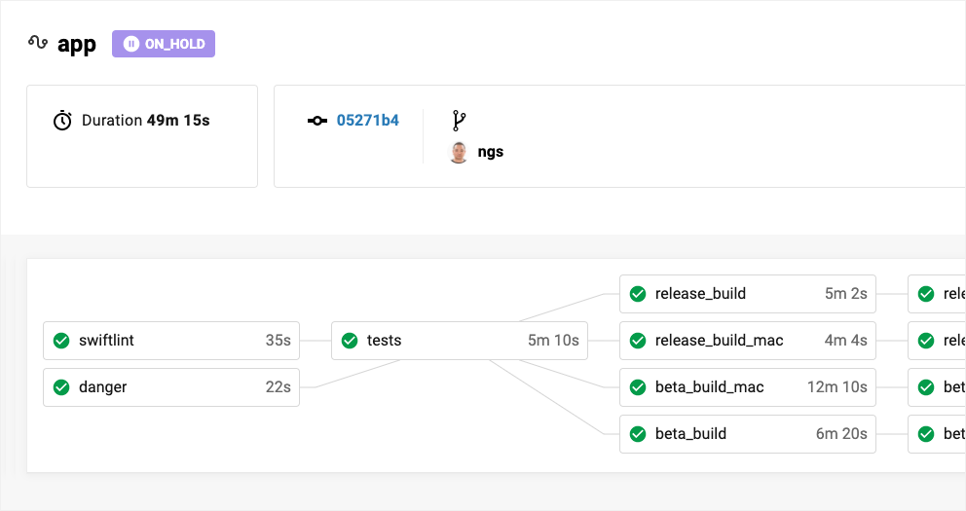Open the ngs user name

tap(491, 152)
